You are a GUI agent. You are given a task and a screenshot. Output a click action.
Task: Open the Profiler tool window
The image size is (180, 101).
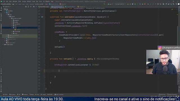tap(50, 95)
